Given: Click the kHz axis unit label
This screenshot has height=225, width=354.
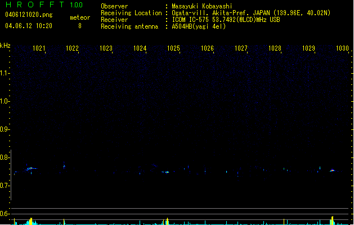Looking at the screenshot, I should (5, 46).
